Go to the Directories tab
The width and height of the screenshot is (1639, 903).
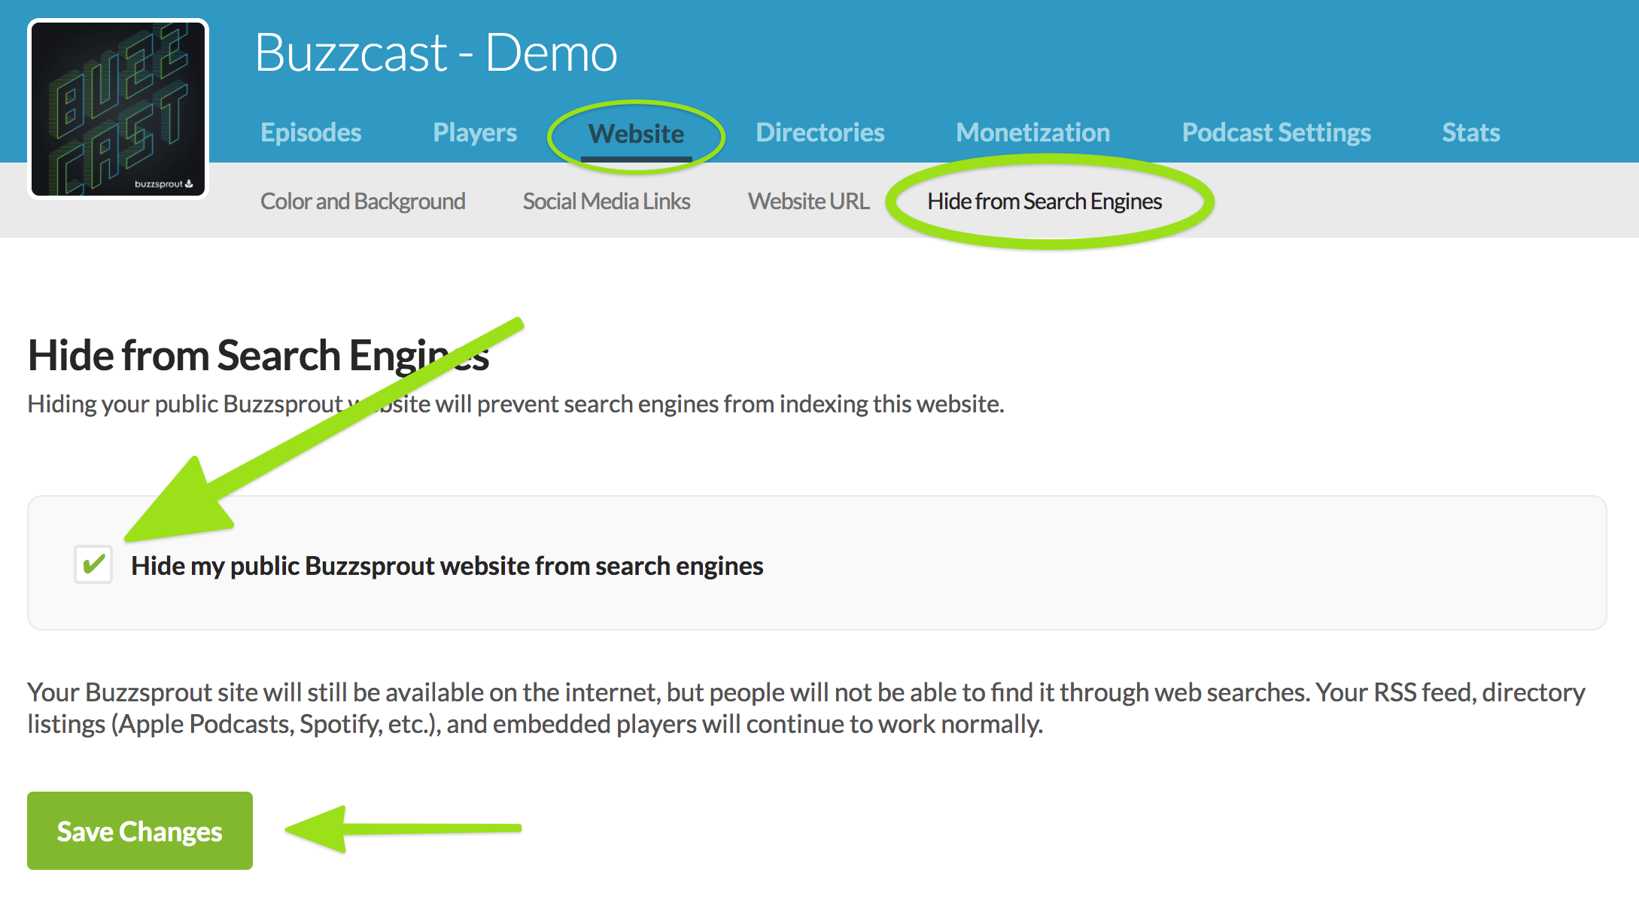click(x=819, y=132)
